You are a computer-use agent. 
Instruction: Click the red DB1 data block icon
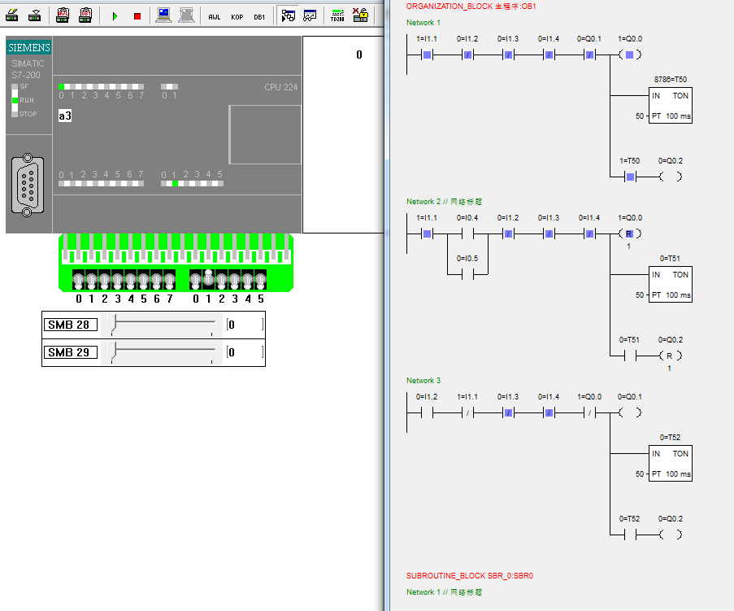point(85,15)
